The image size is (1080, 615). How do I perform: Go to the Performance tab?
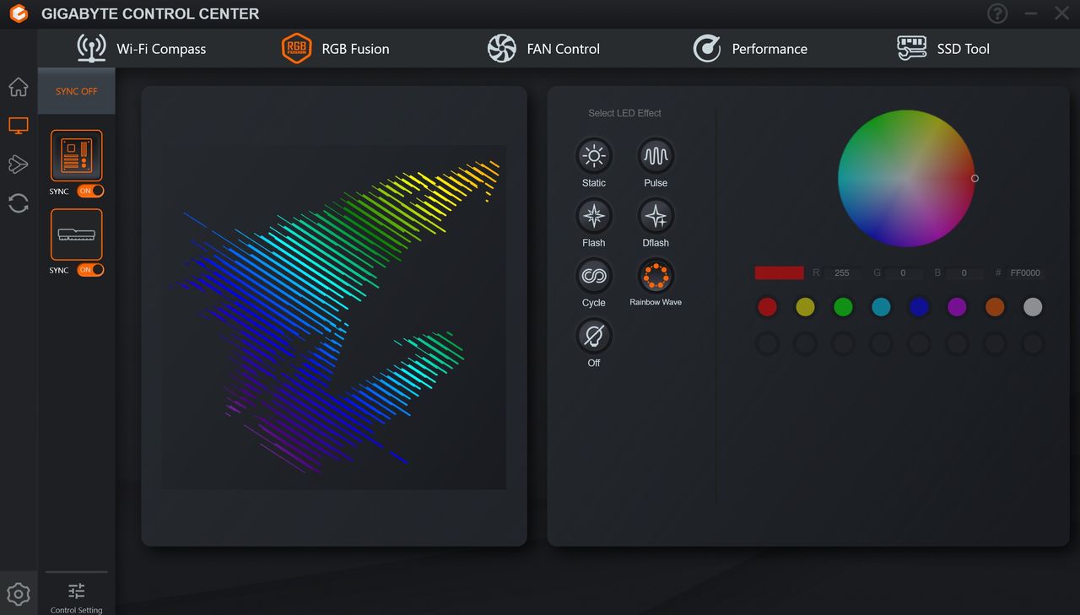coord(749,49)
